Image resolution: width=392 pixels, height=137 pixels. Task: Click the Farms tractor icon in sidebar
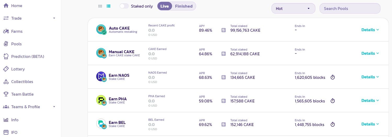6,31
